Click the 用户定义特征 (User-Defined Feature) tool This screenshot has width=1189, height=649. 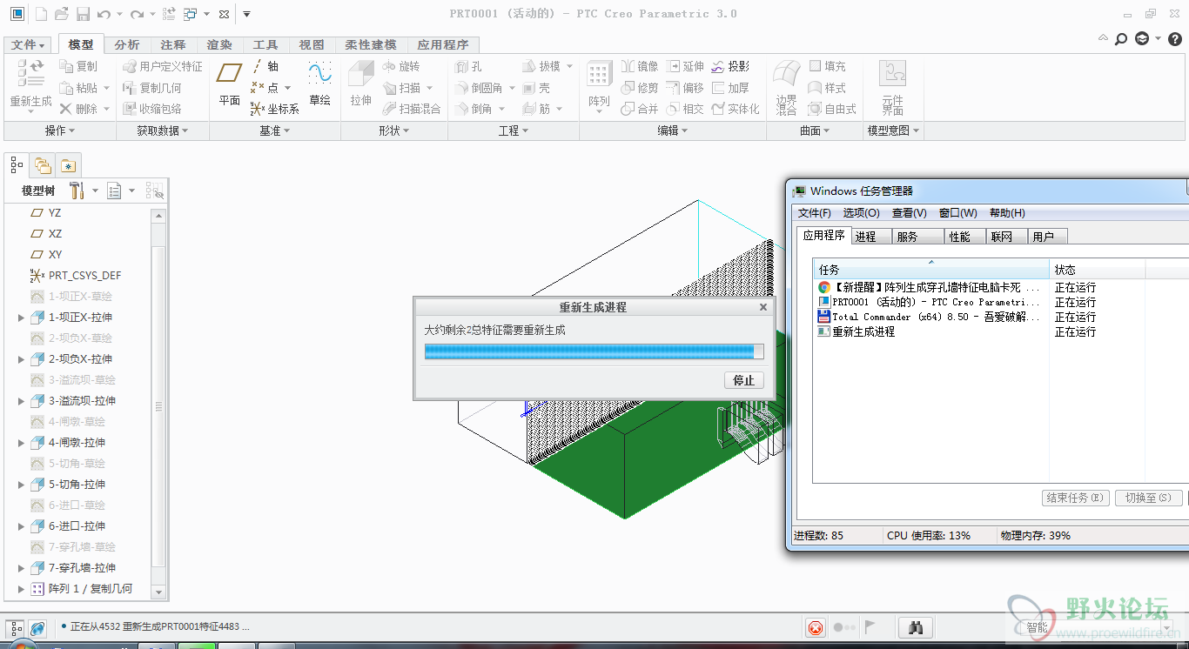(x=163, y=66)
